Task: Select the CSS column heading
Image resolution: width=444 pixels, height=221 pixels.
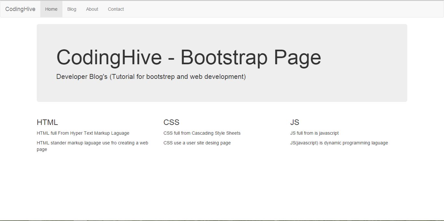Action: tap(172, 122)
